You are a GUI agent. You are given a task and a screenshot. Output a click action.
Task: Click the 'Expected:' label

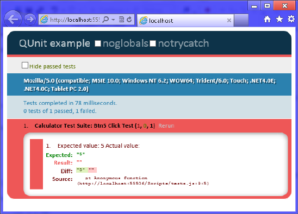point(59,155)
